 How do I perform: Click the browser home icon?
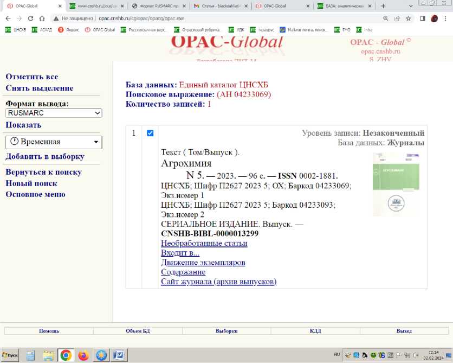[x=42, y=18]
